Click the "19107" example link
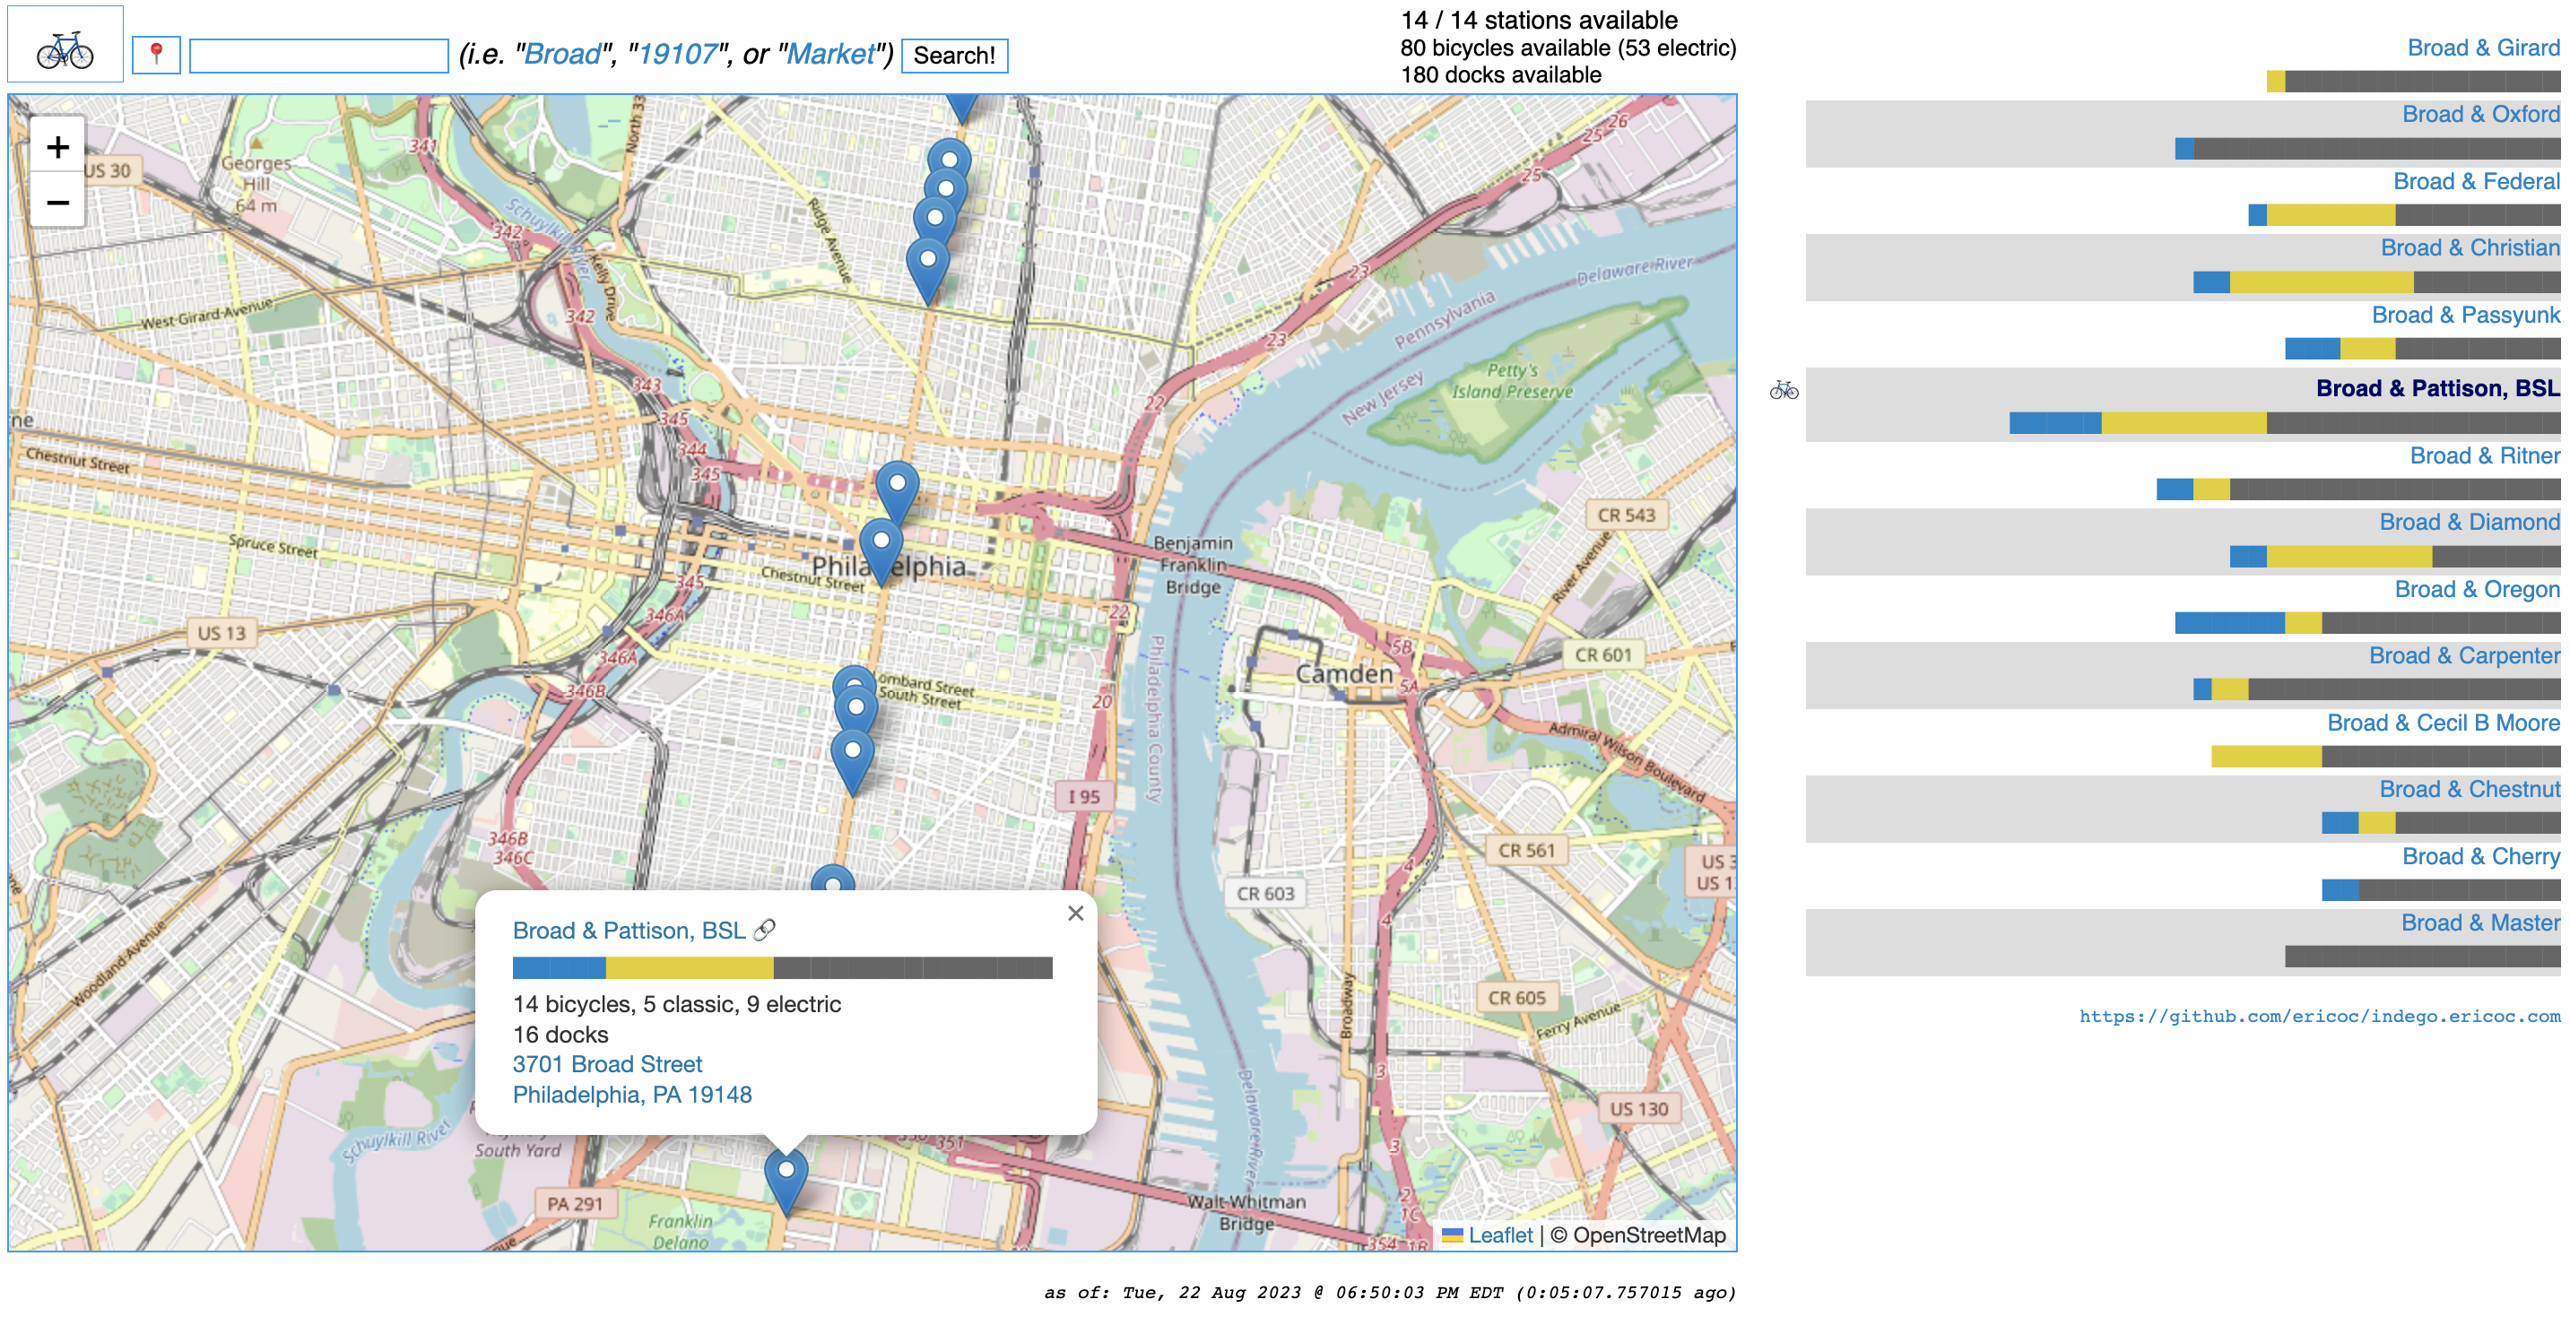This screenshot has width=2570, height=1334. (676, 54)
